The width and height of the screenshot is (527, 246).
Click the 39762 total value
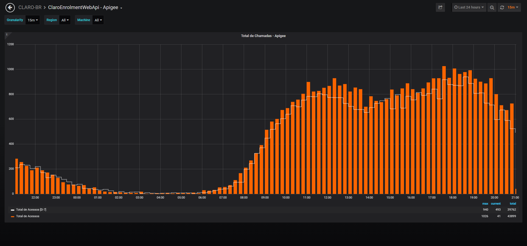tap(512, 210)
